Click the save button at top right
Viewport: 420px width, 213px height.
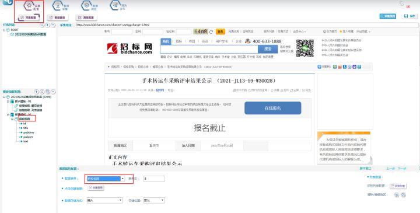(x=409, y=16)
